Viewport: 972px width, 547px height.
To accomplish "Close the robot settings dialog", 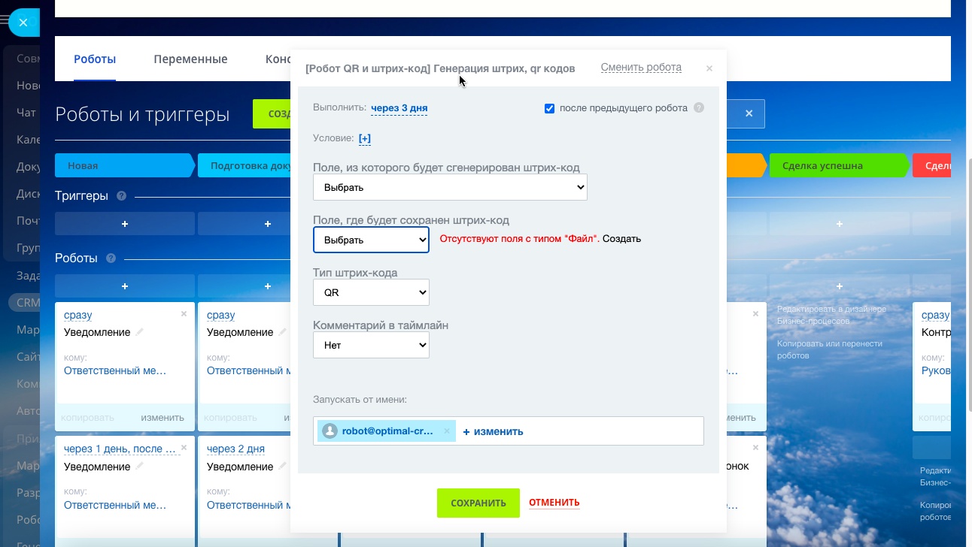I will pyautogui.click(x=709, y=68).
